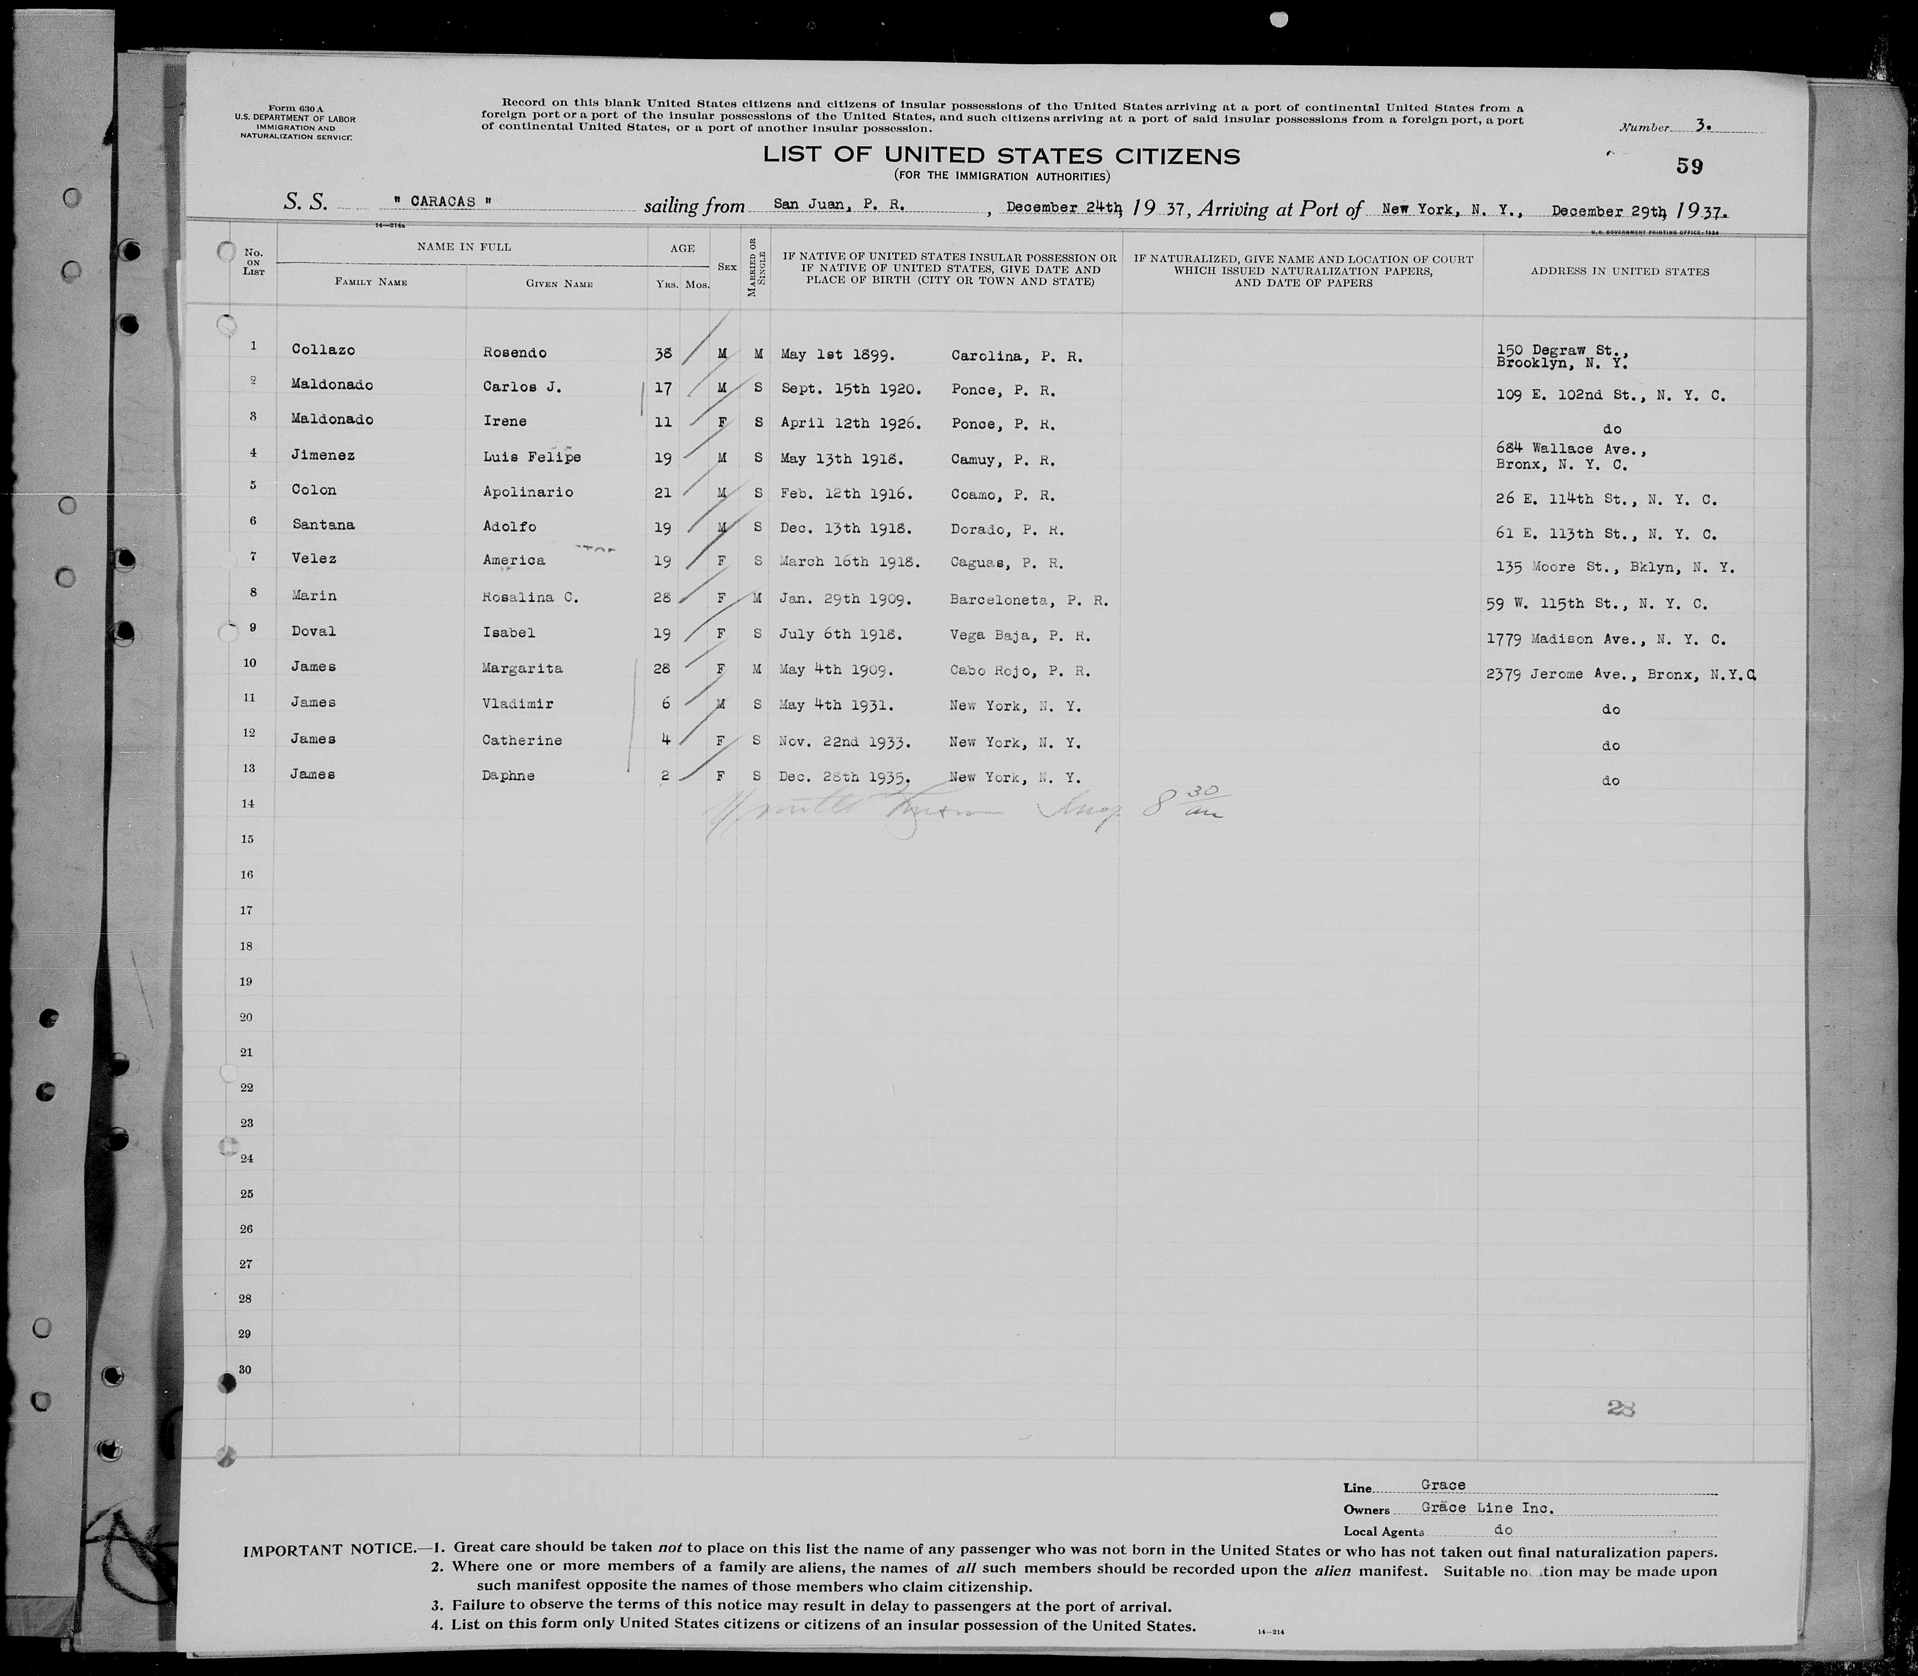This screenshot has height=1676, width=1918.
Task: Click given name Carlos J.
Action: (522, 387)
